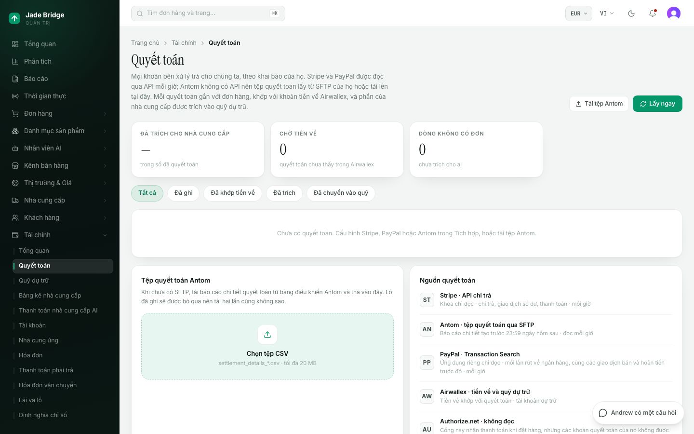694x434 pixels.
Task: Open Thời gian thực live icon
Action: [15, 96]
